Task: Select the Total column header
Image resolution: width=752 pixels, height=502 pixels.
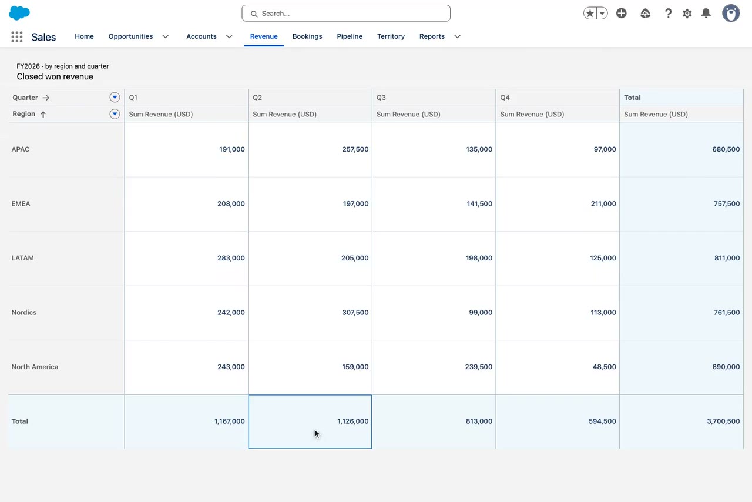Action: pos(681,98)
